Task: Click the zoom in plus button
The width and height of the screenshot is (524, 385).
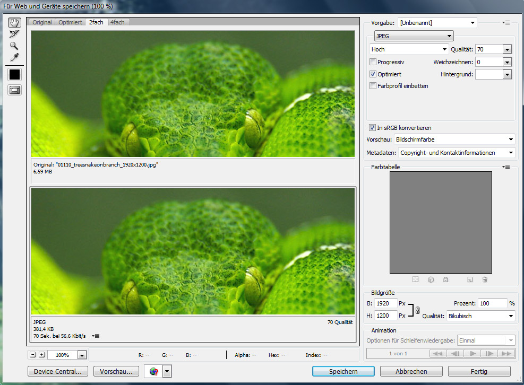Action: tap(42, 355)
